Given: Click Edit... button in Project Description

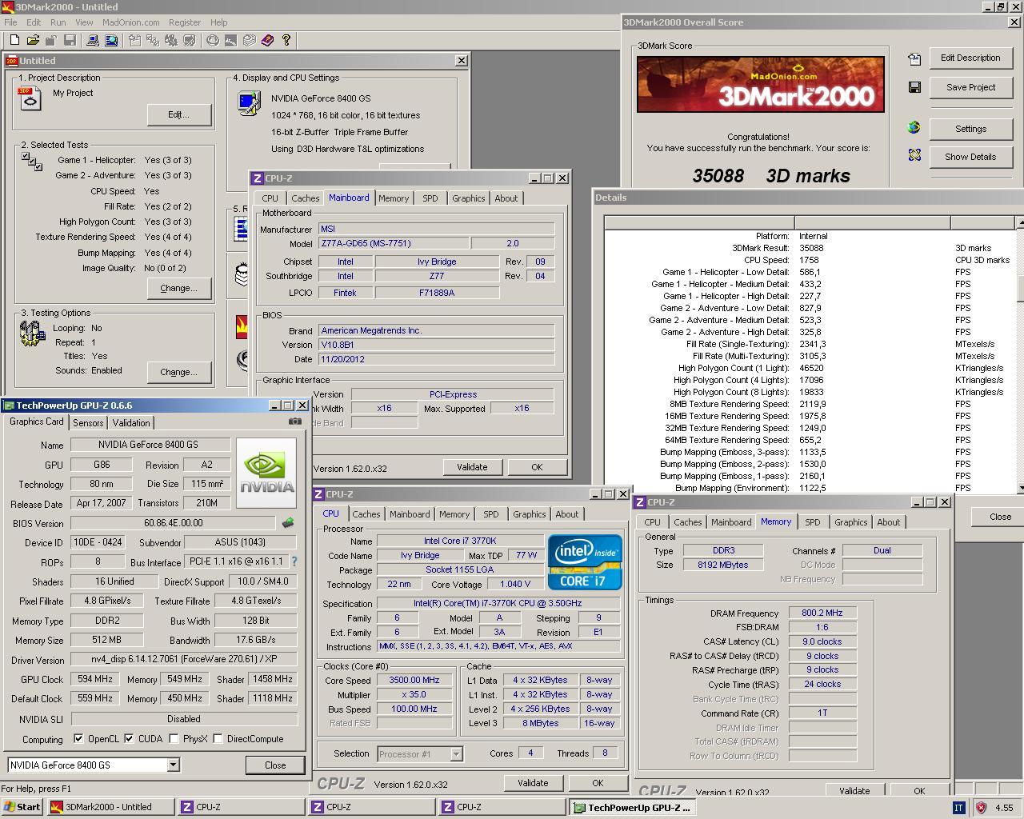Looking at the screenshot, I should (x=178, y=114).
